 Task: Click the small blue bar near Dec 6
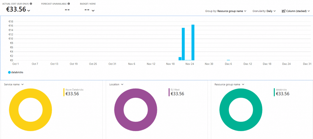click(228, 60)
